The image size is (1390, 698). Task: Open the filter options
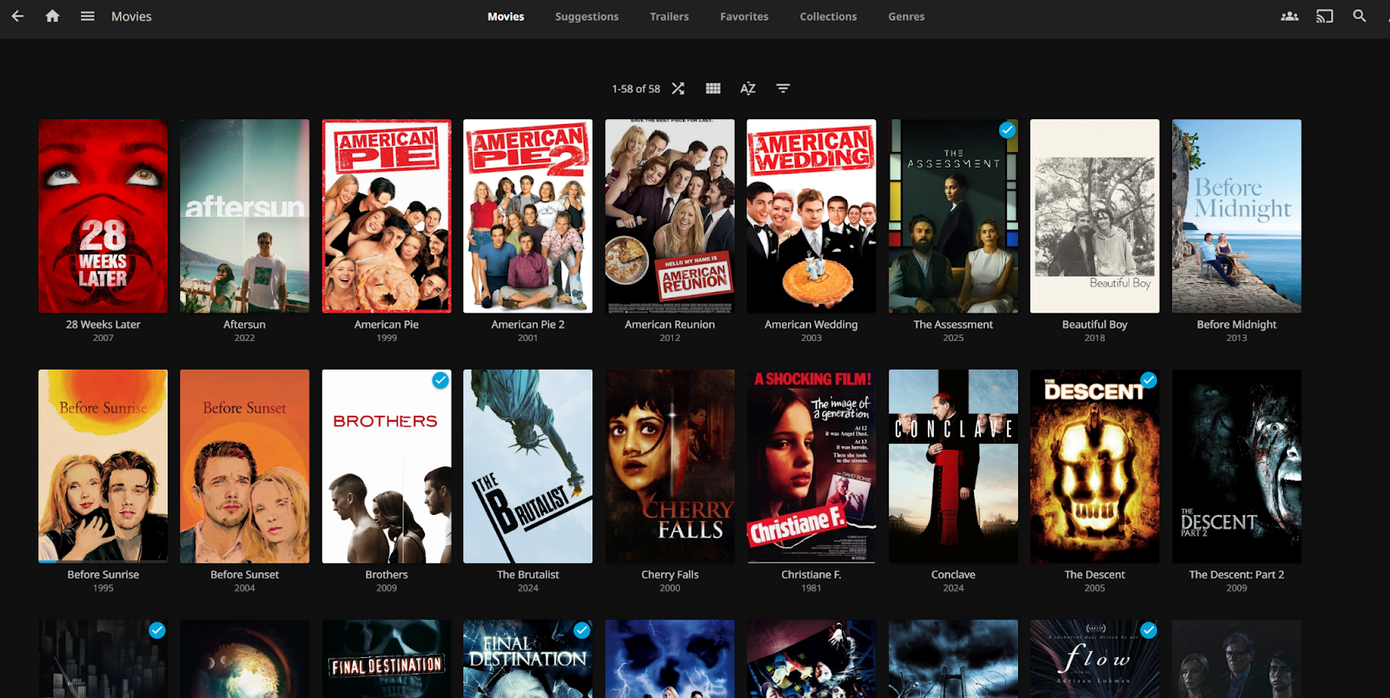click(x=783, y=89)
